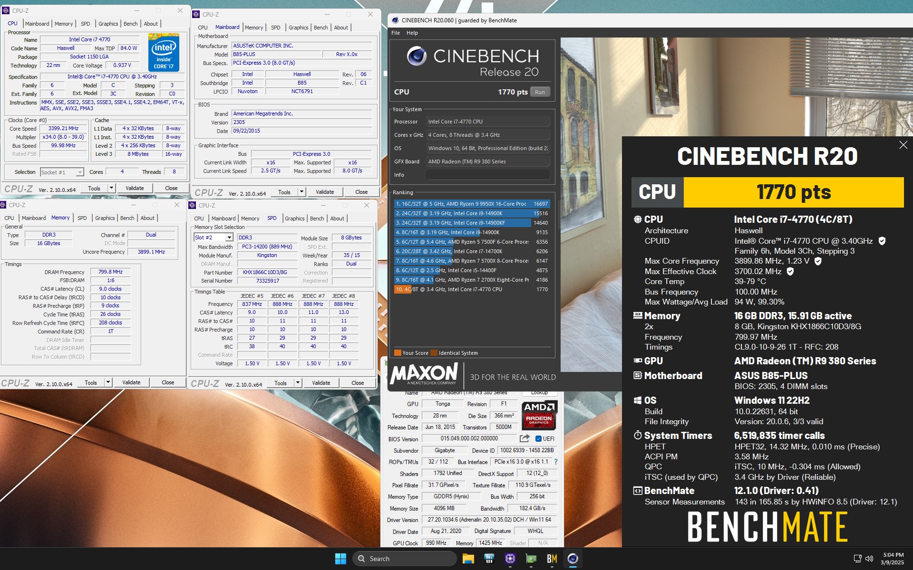Click the shield beside Max Core Frequency
Screen dimensions: 913x570
(818, 261)
